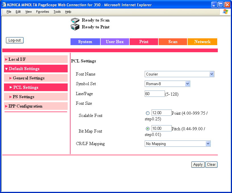232x193 pixels.
Task: Click the Scalable Font point size field
Action: pos(161,113)
